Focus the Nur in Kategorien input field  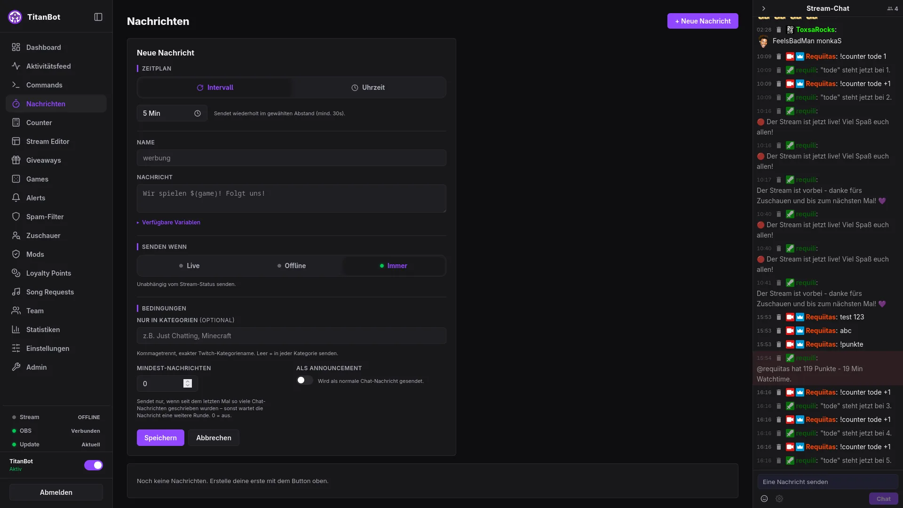[x=292, y=336]
